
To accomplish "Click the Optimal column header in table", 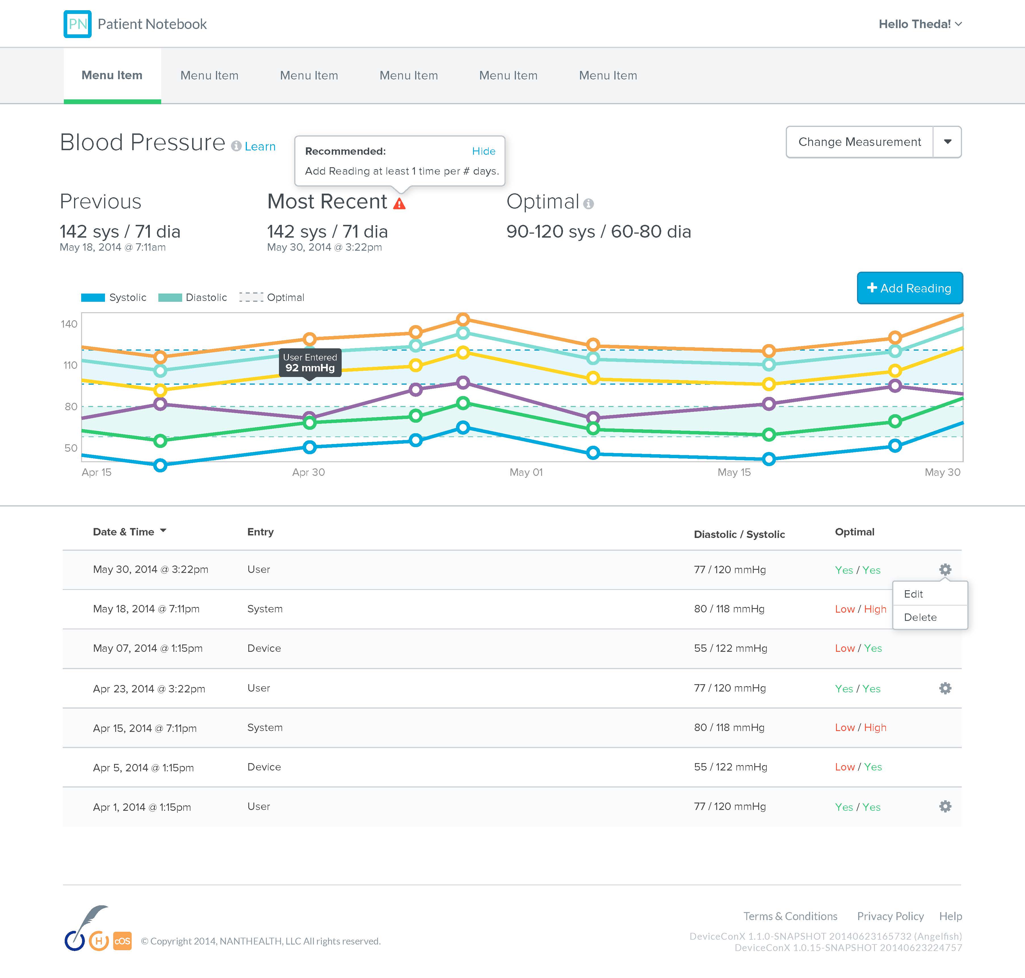I will tap(855, 532).
